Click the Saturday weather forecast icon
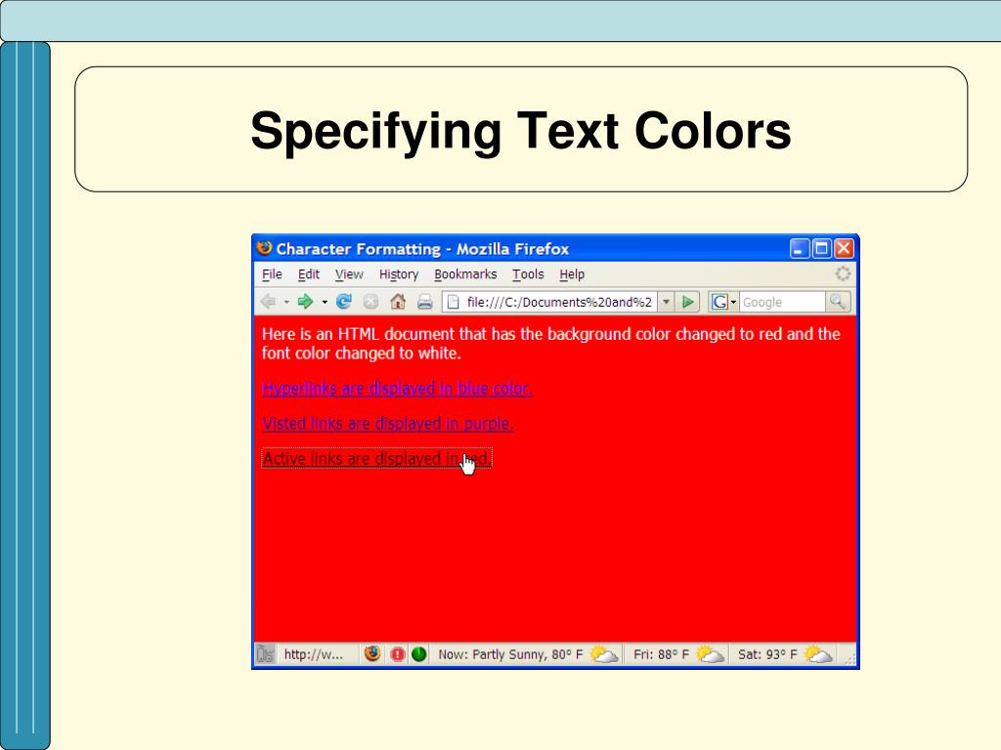Image resolution: width=1001 pixels, height=750 pixels. pos(818,654)
